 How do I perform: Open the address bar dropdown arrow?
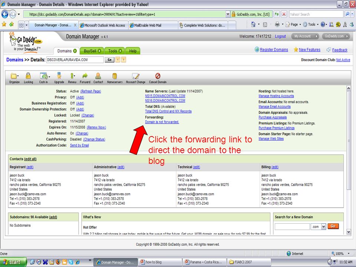coord(228,14)
